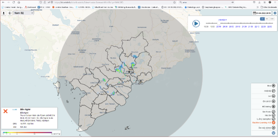Go to browser home page
The width and height of the screenshot is (278, 138).
[x=19, y=2]
